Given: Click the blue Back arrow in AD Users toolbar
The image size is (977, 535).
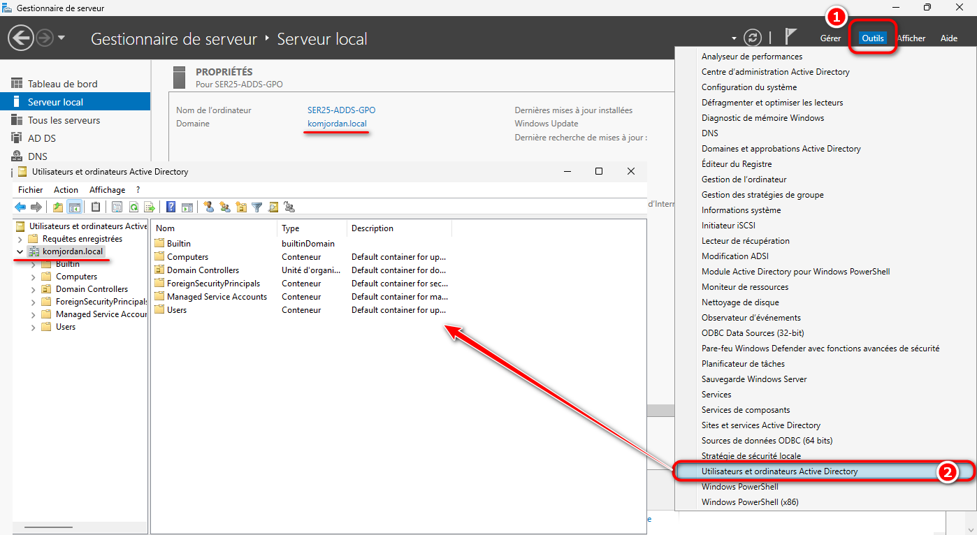Looking at the screenshot, I should 20,207.
